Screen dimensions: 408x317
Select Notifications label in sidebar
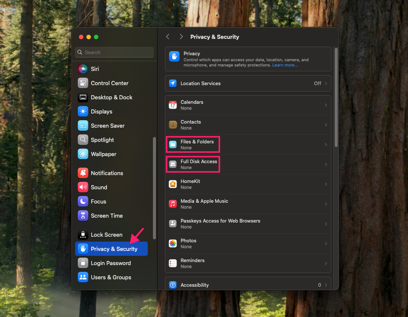[x=107, y=173]
